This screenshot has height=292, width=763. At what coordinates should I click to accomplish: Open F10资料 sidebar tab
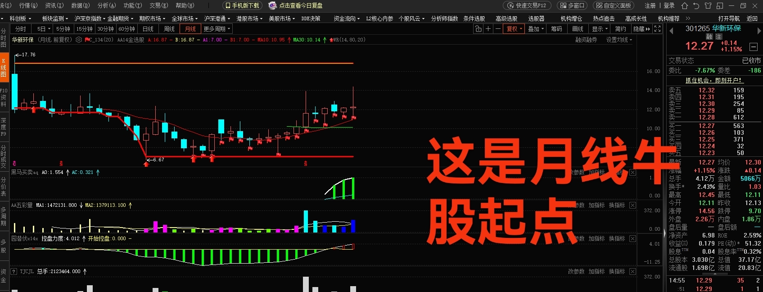(4, 97)
